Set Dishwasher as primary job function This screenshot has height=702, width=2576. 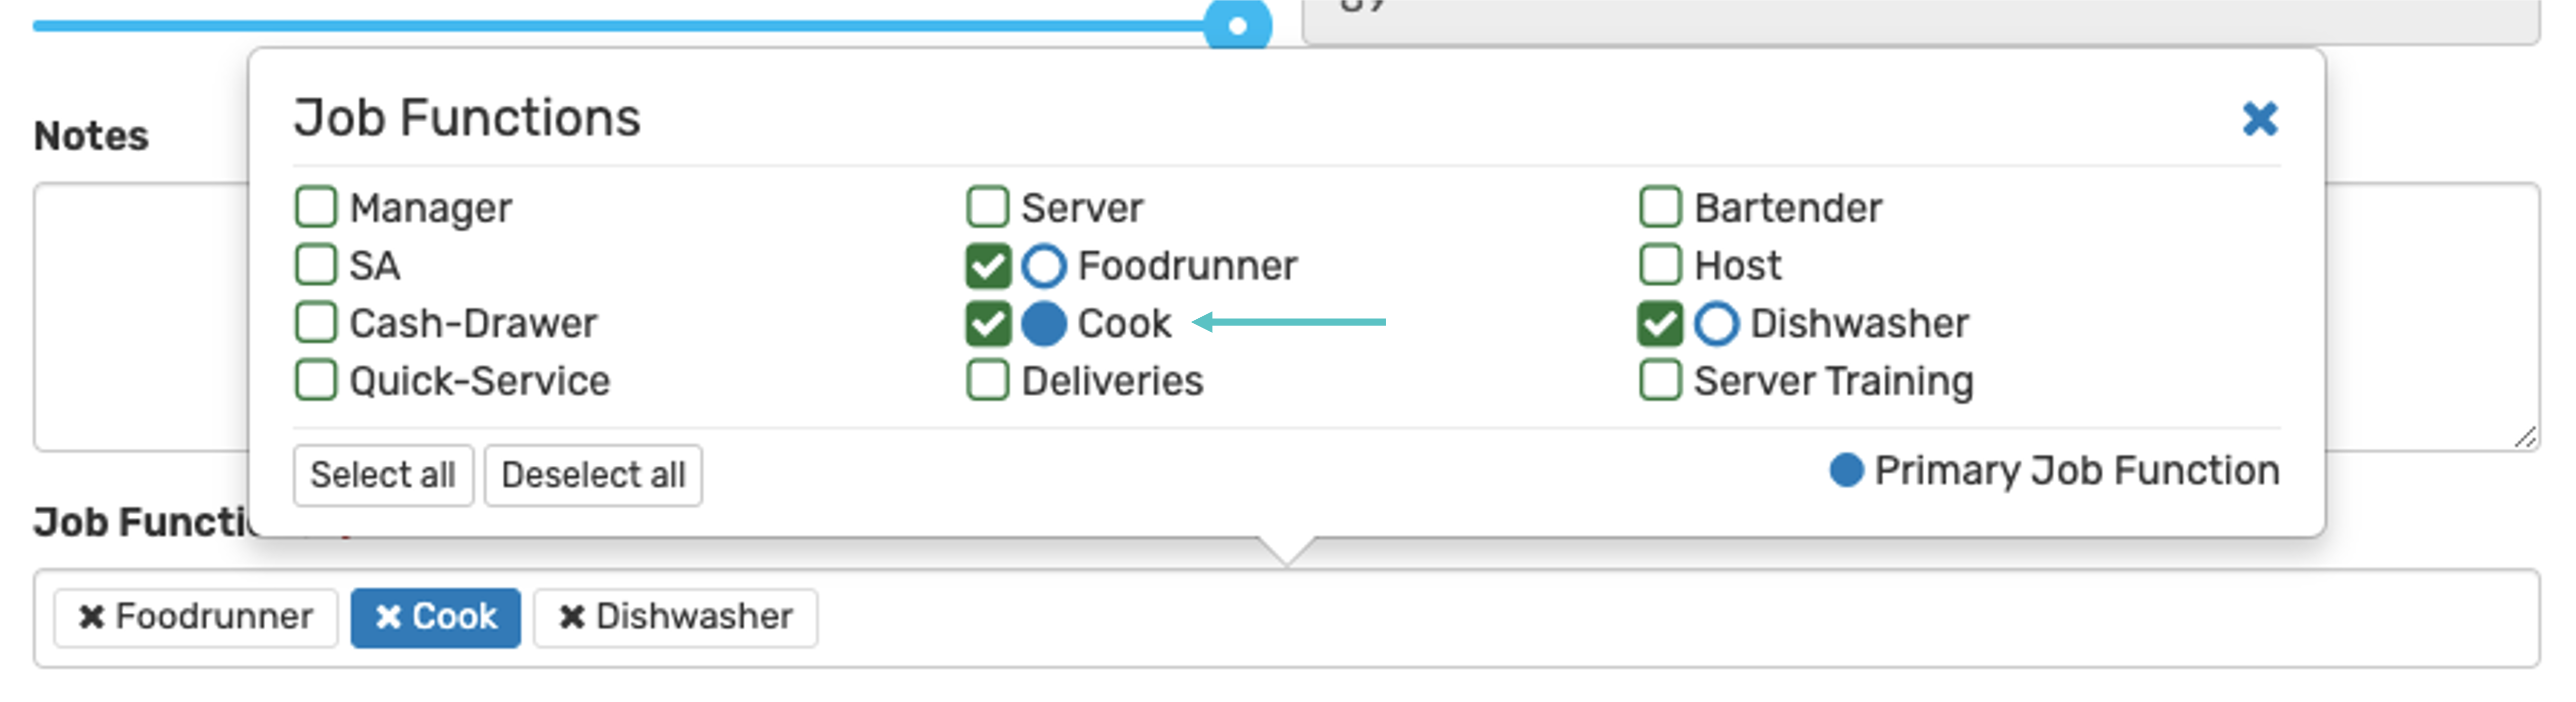point(1716,324)
